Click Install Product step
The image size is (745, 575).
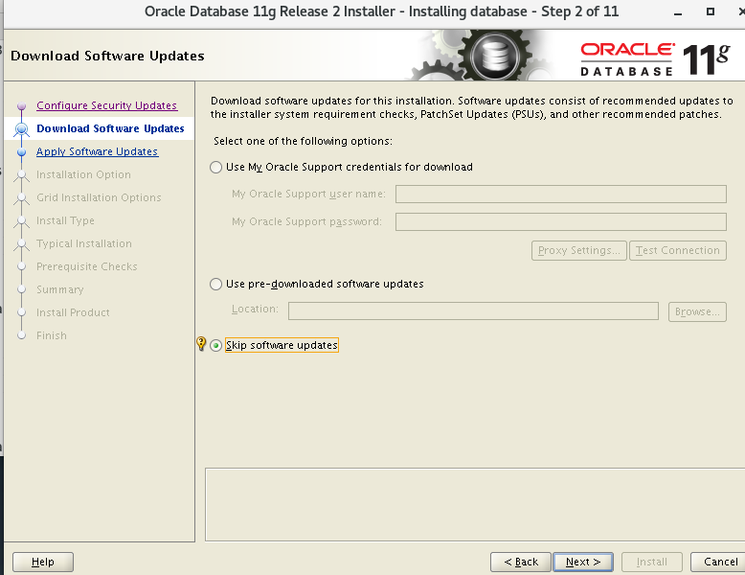pos(73,312)
